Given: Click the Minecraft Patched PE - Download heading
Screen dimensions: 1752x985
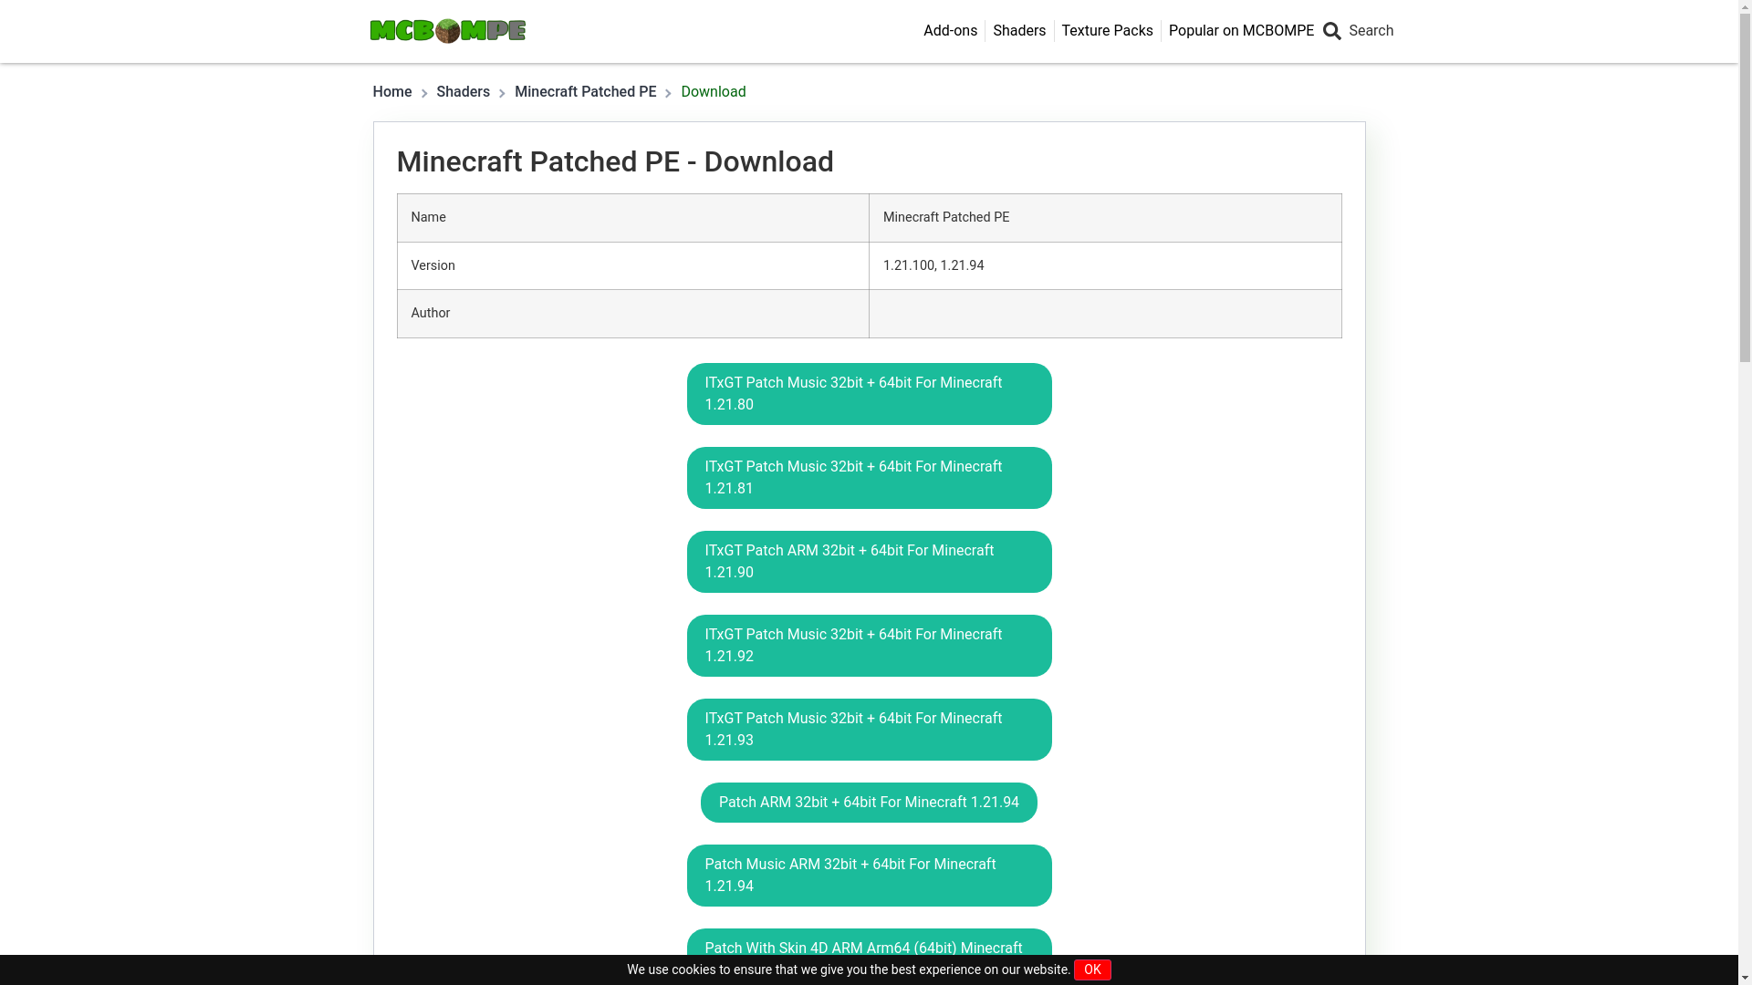Looking at the screenshot, I should point(615,161).
